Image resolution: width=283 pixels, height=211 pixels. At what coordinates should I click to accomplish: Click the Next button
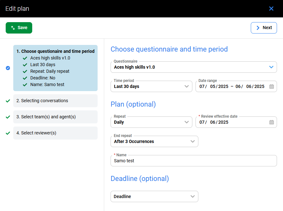[x=264, y=28]
